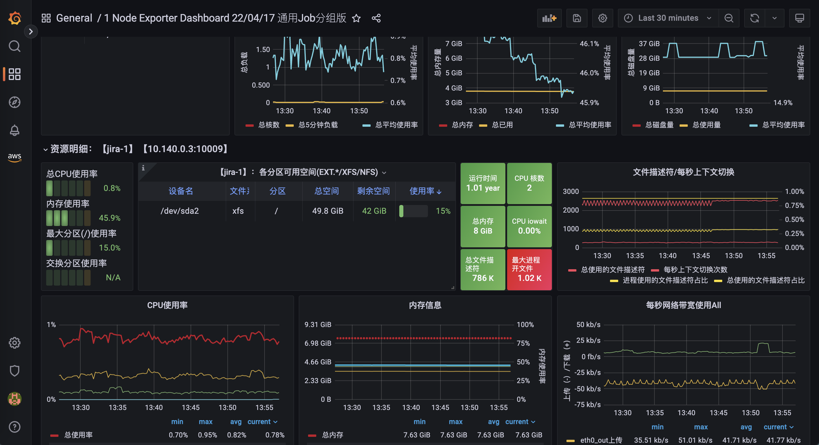The image size is (819, 445).
Task: Toggle 每秒上下文切换次数 legend series
Action: coord(695,270)
